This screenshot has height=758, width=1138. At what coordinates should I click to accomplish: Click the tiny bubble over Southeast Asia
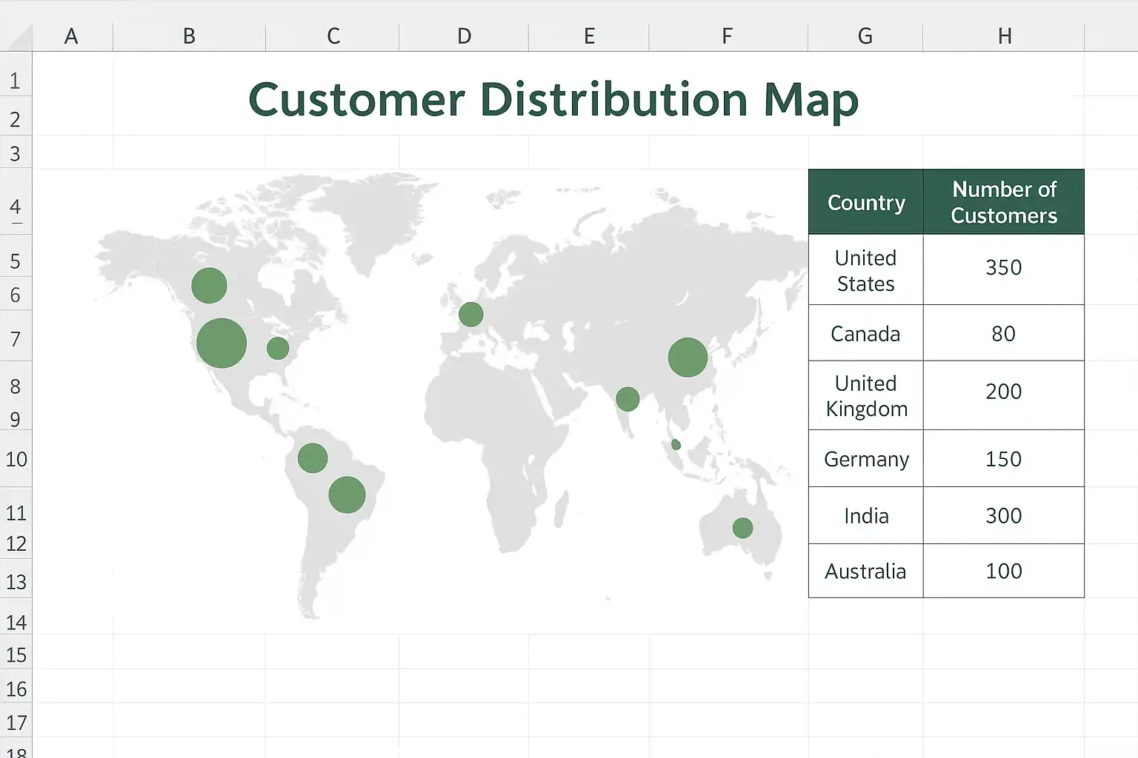coord(676,445)
